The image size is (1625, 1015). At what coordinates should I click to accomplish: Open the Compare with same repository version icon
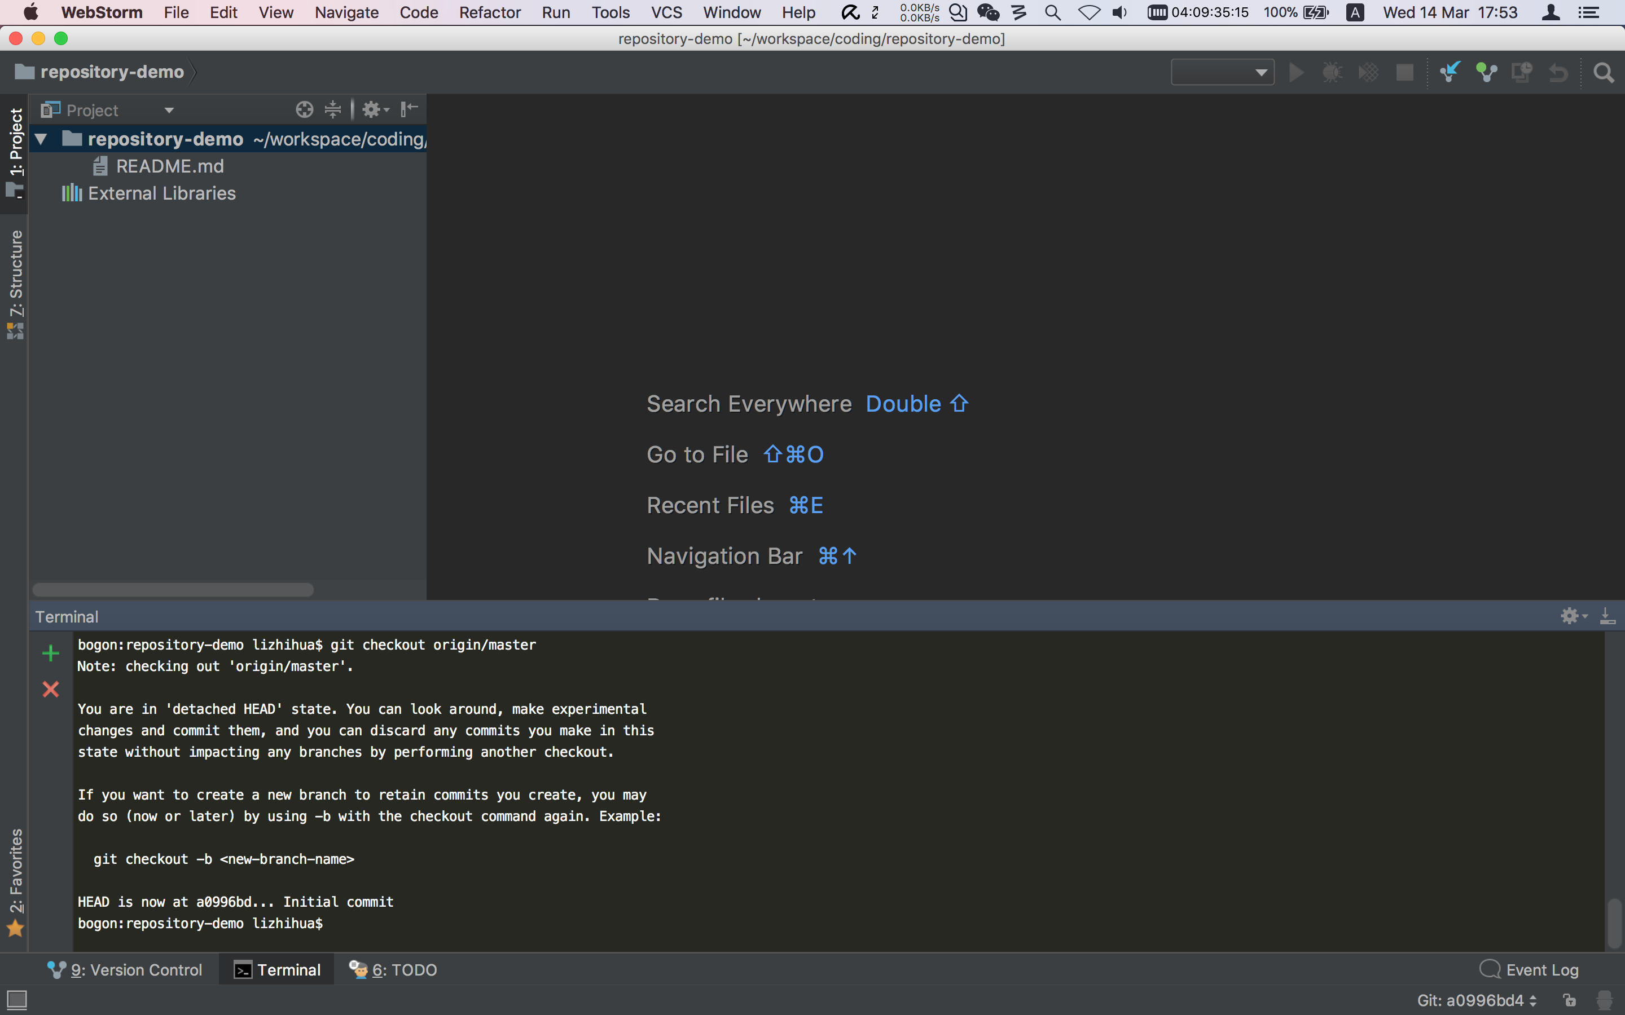coord(1522,72)
